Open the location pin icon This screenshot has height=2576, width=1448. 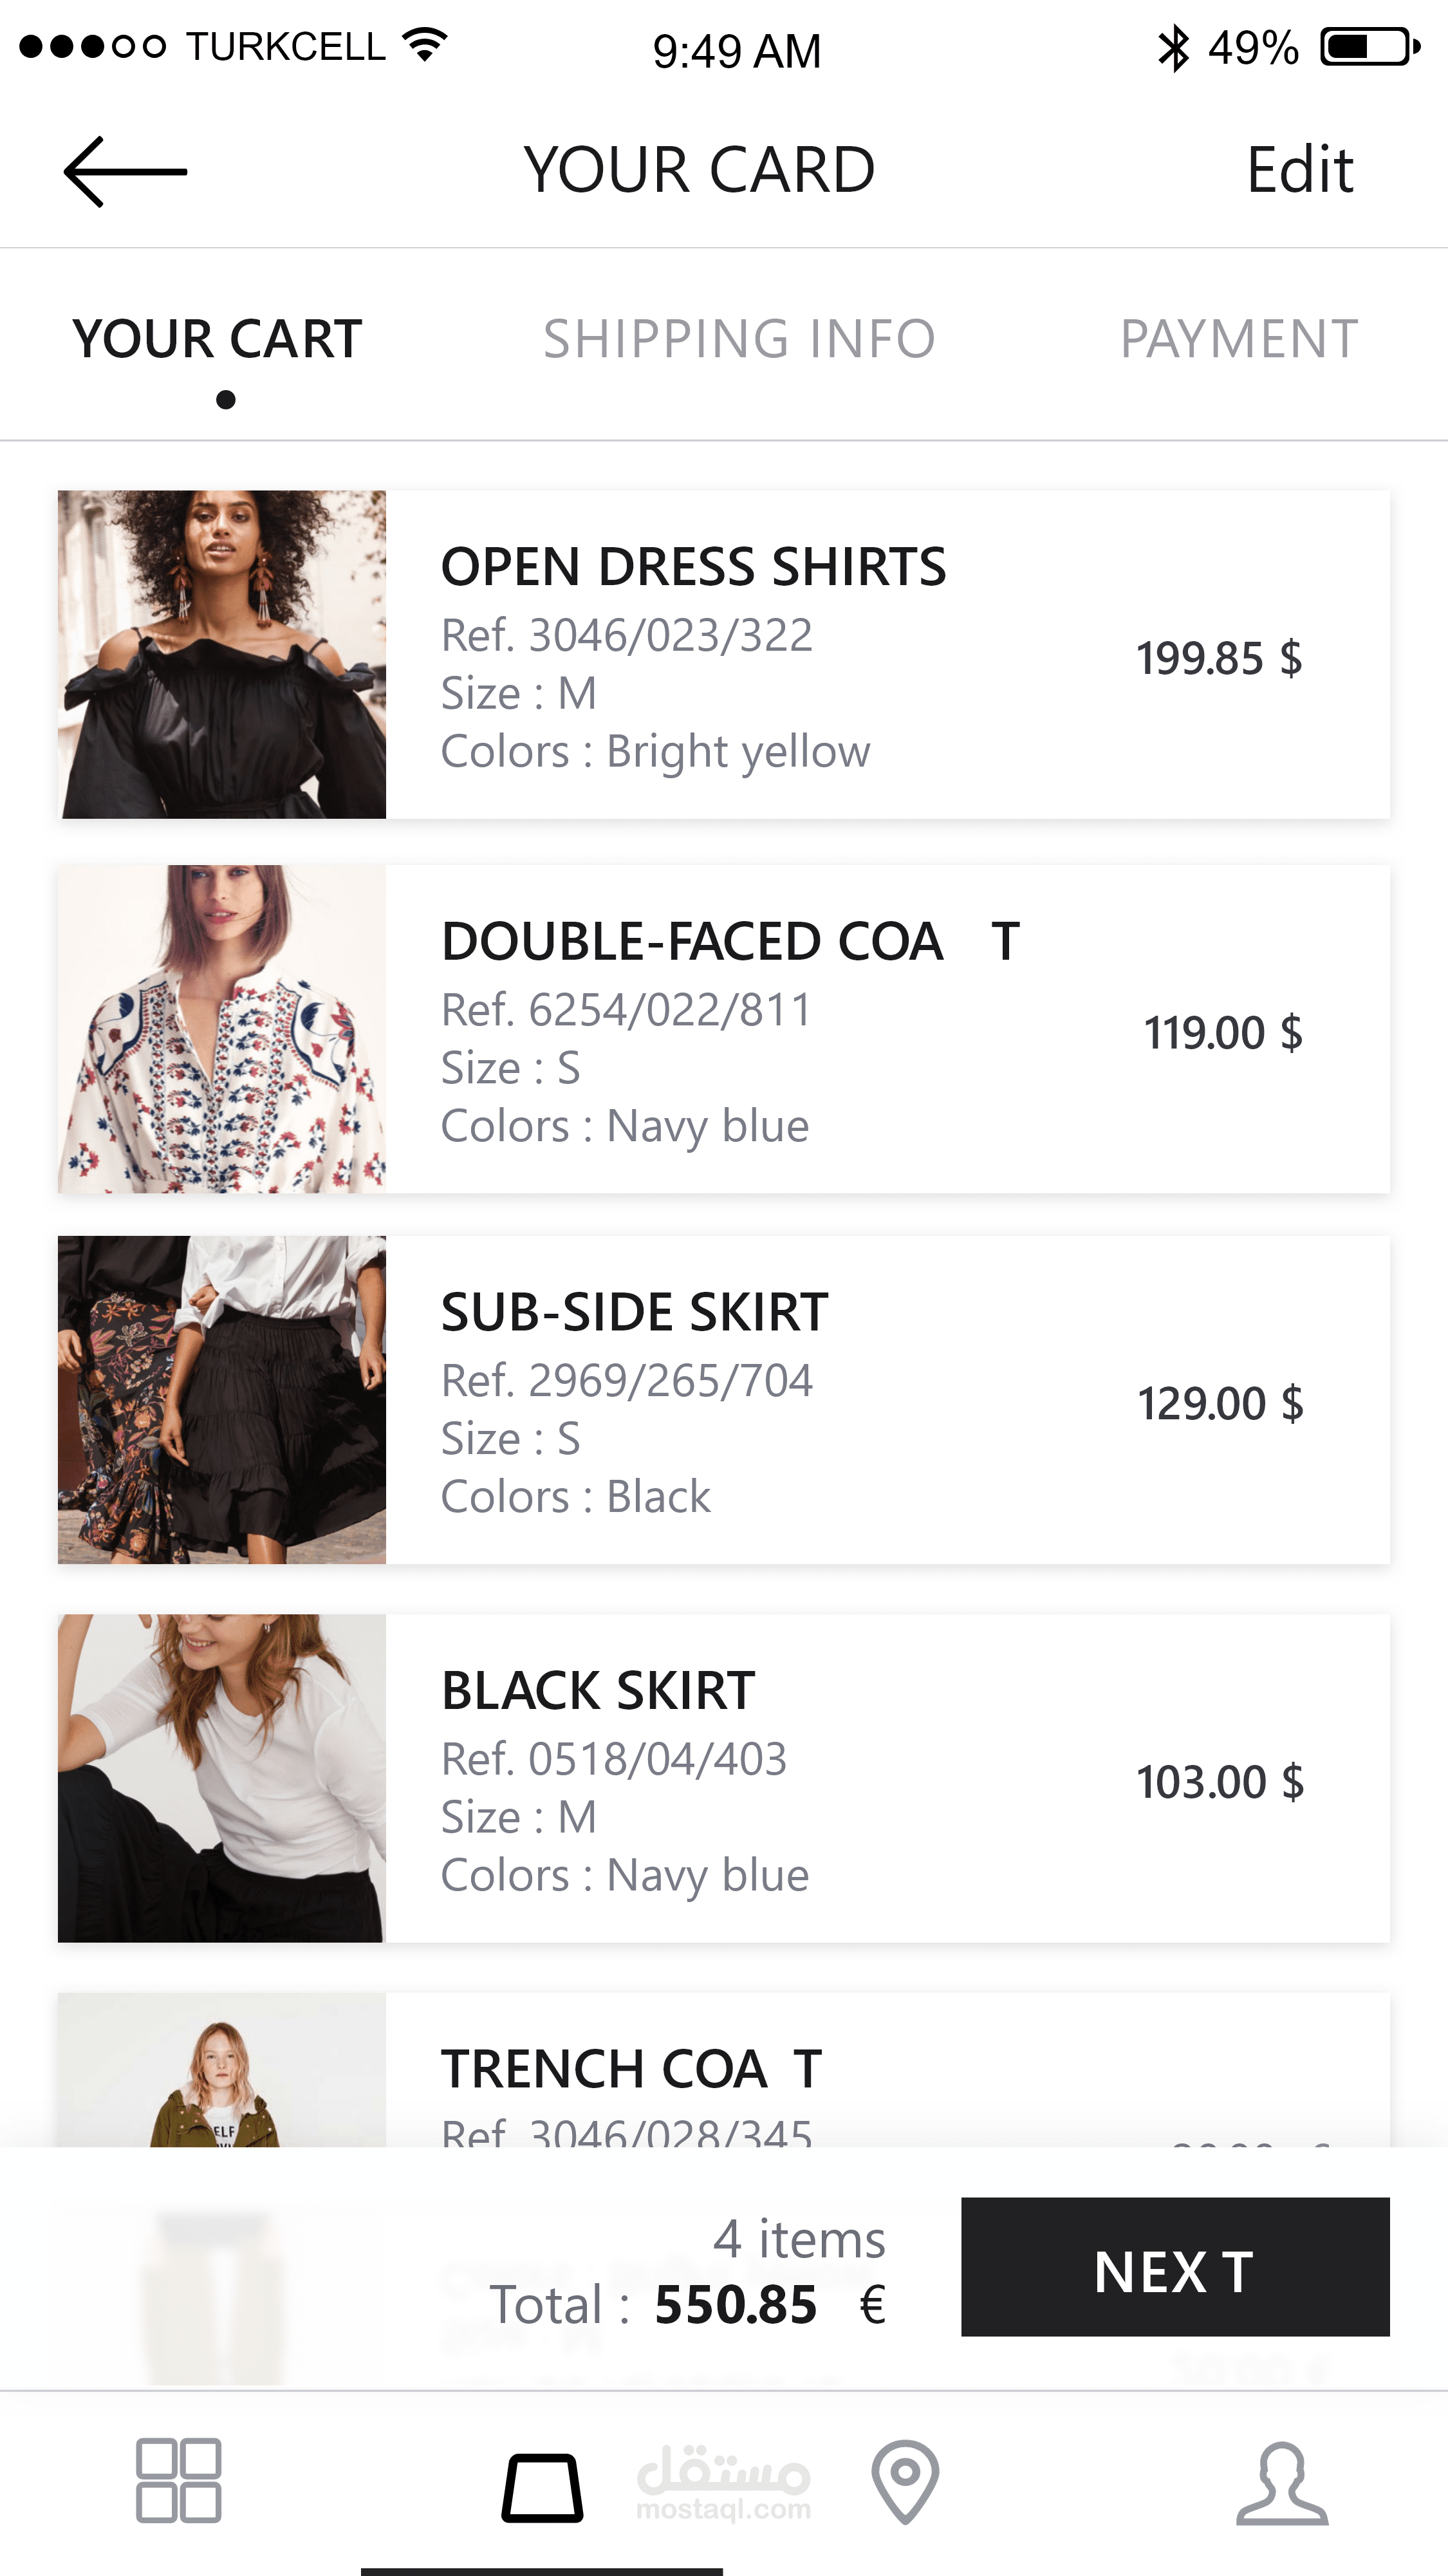click(x=905, y=2481)
